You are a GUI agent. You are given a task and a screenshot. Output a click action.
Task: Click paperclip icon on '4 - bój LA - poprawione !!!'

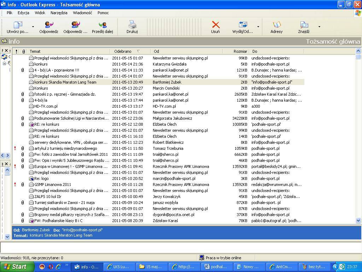(x=23, y=70)
